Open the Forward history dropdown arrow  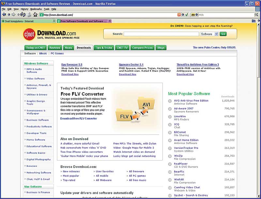coord(19,15)
